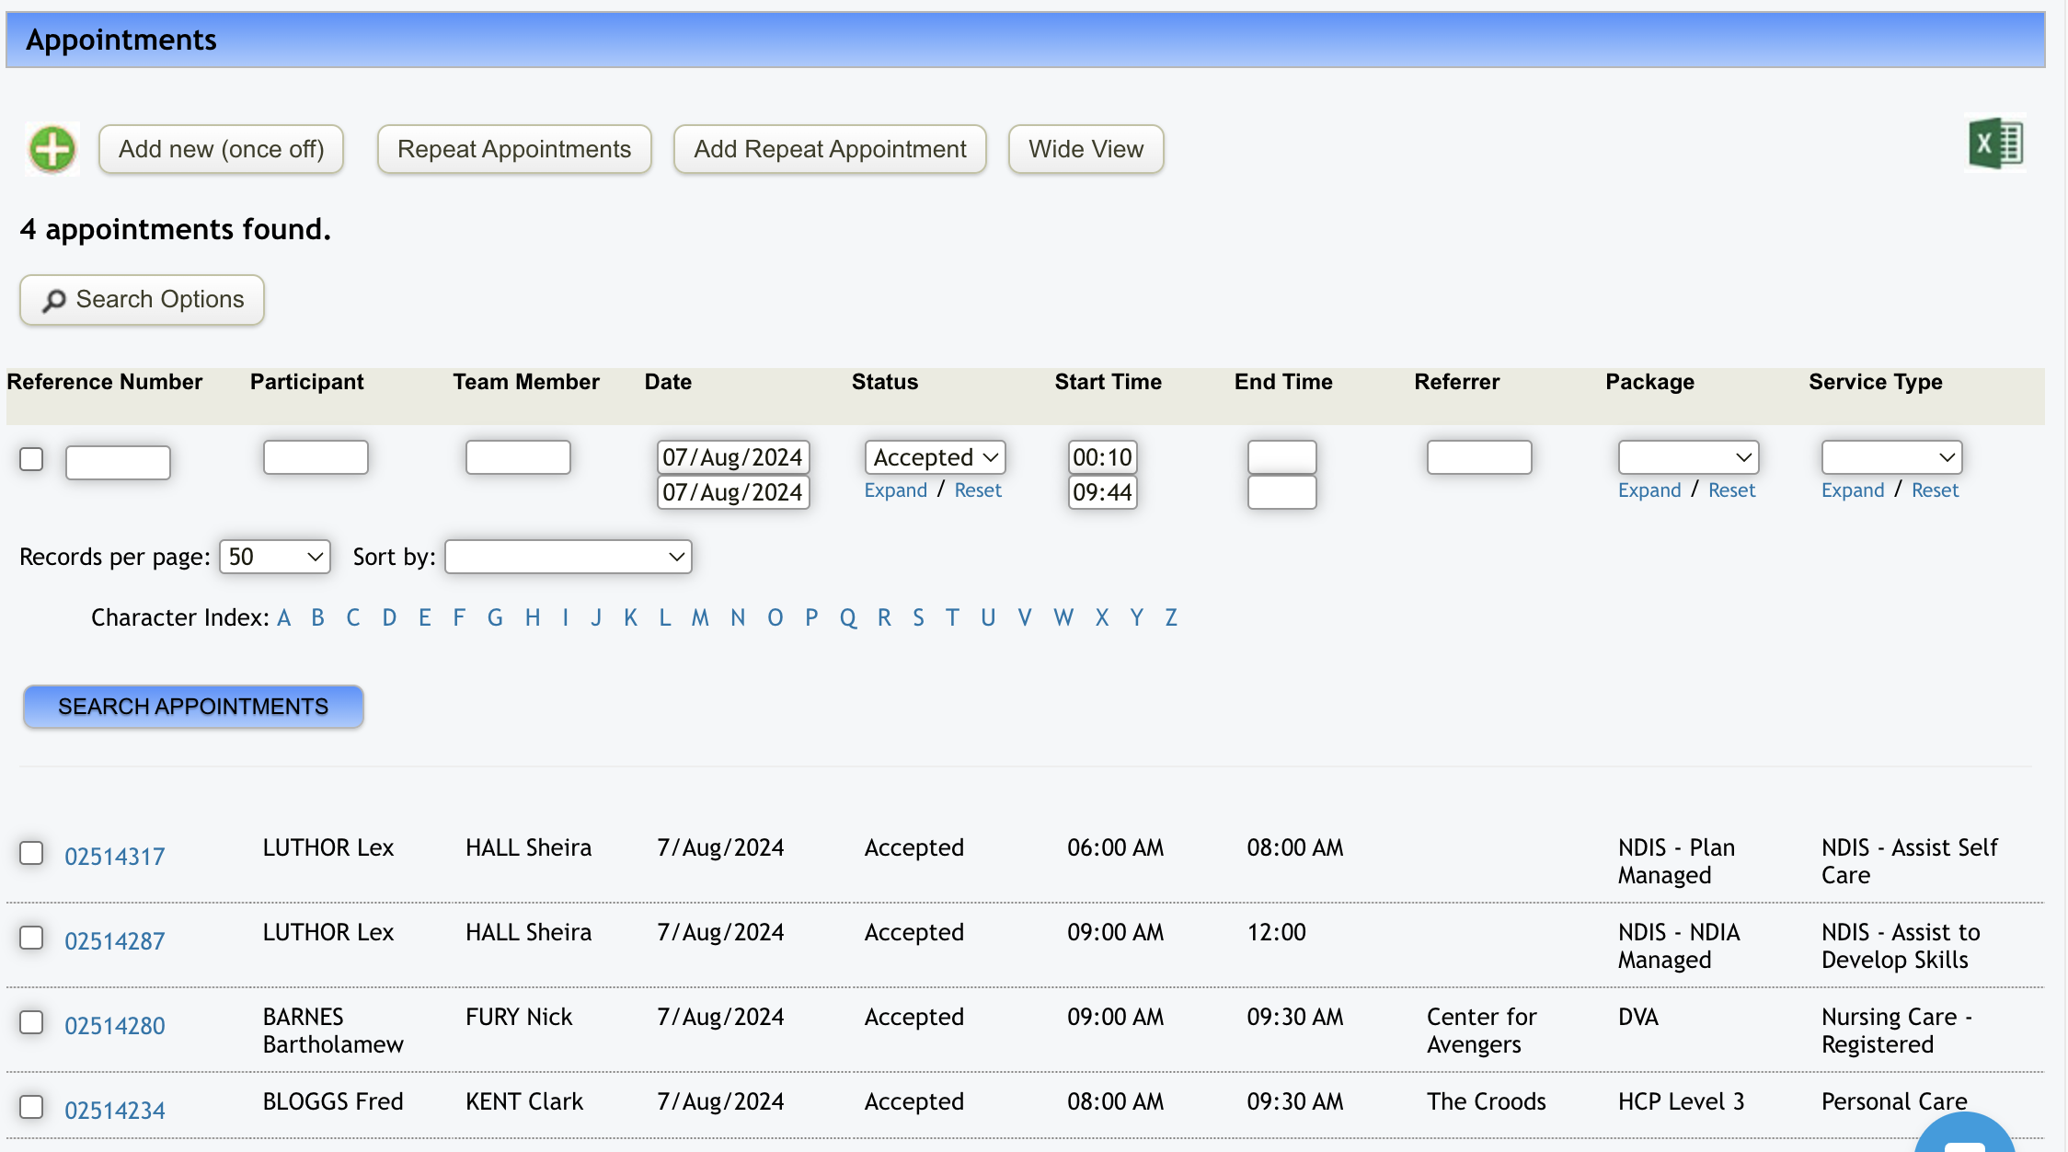Open the Records per page dropdown
This screenshot has width=2068, height=1152.
pyautogui.click(x=274, y=557)
